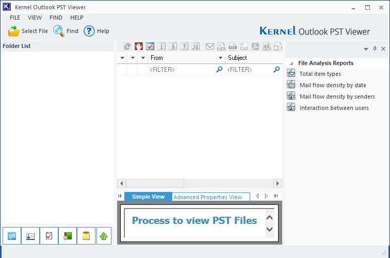Image resolution: width=390 pixels, height=258 pixels.
Task: Open the first column dropdown arrow
Action: (122, 58)
